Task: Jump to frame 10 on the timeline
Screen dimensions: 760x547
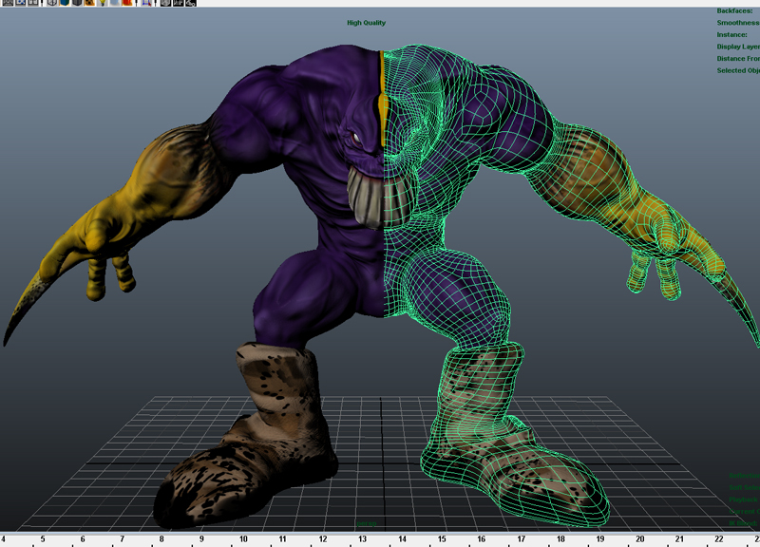Action: [x=243, y=539]
